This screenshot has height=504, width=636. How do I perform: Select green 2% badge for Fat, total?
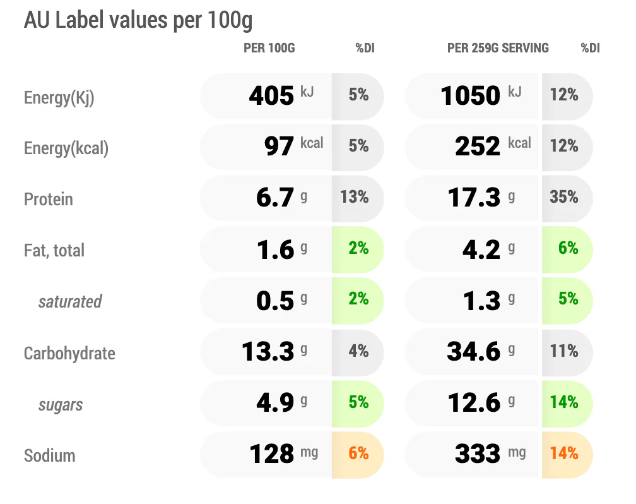pos(357,249)
